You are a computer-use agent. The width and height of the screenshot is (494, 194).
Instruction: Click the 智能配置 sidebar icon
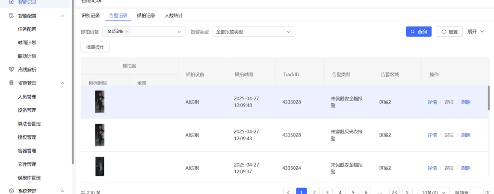12,16
